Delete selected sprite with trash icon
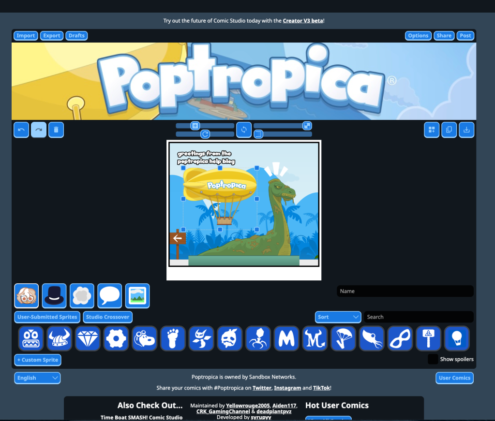 (x=56, y=130)
